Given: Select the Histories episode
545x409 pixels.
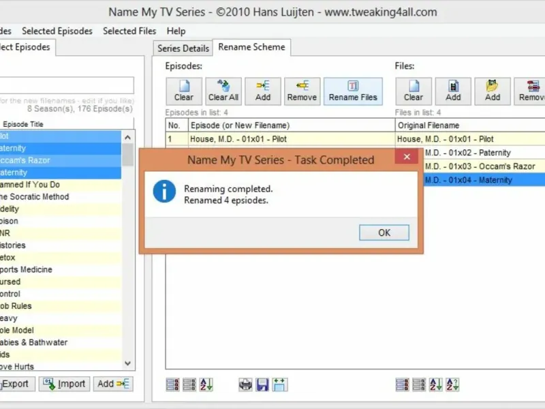Looking at the screenshot, I should point(61,245).
